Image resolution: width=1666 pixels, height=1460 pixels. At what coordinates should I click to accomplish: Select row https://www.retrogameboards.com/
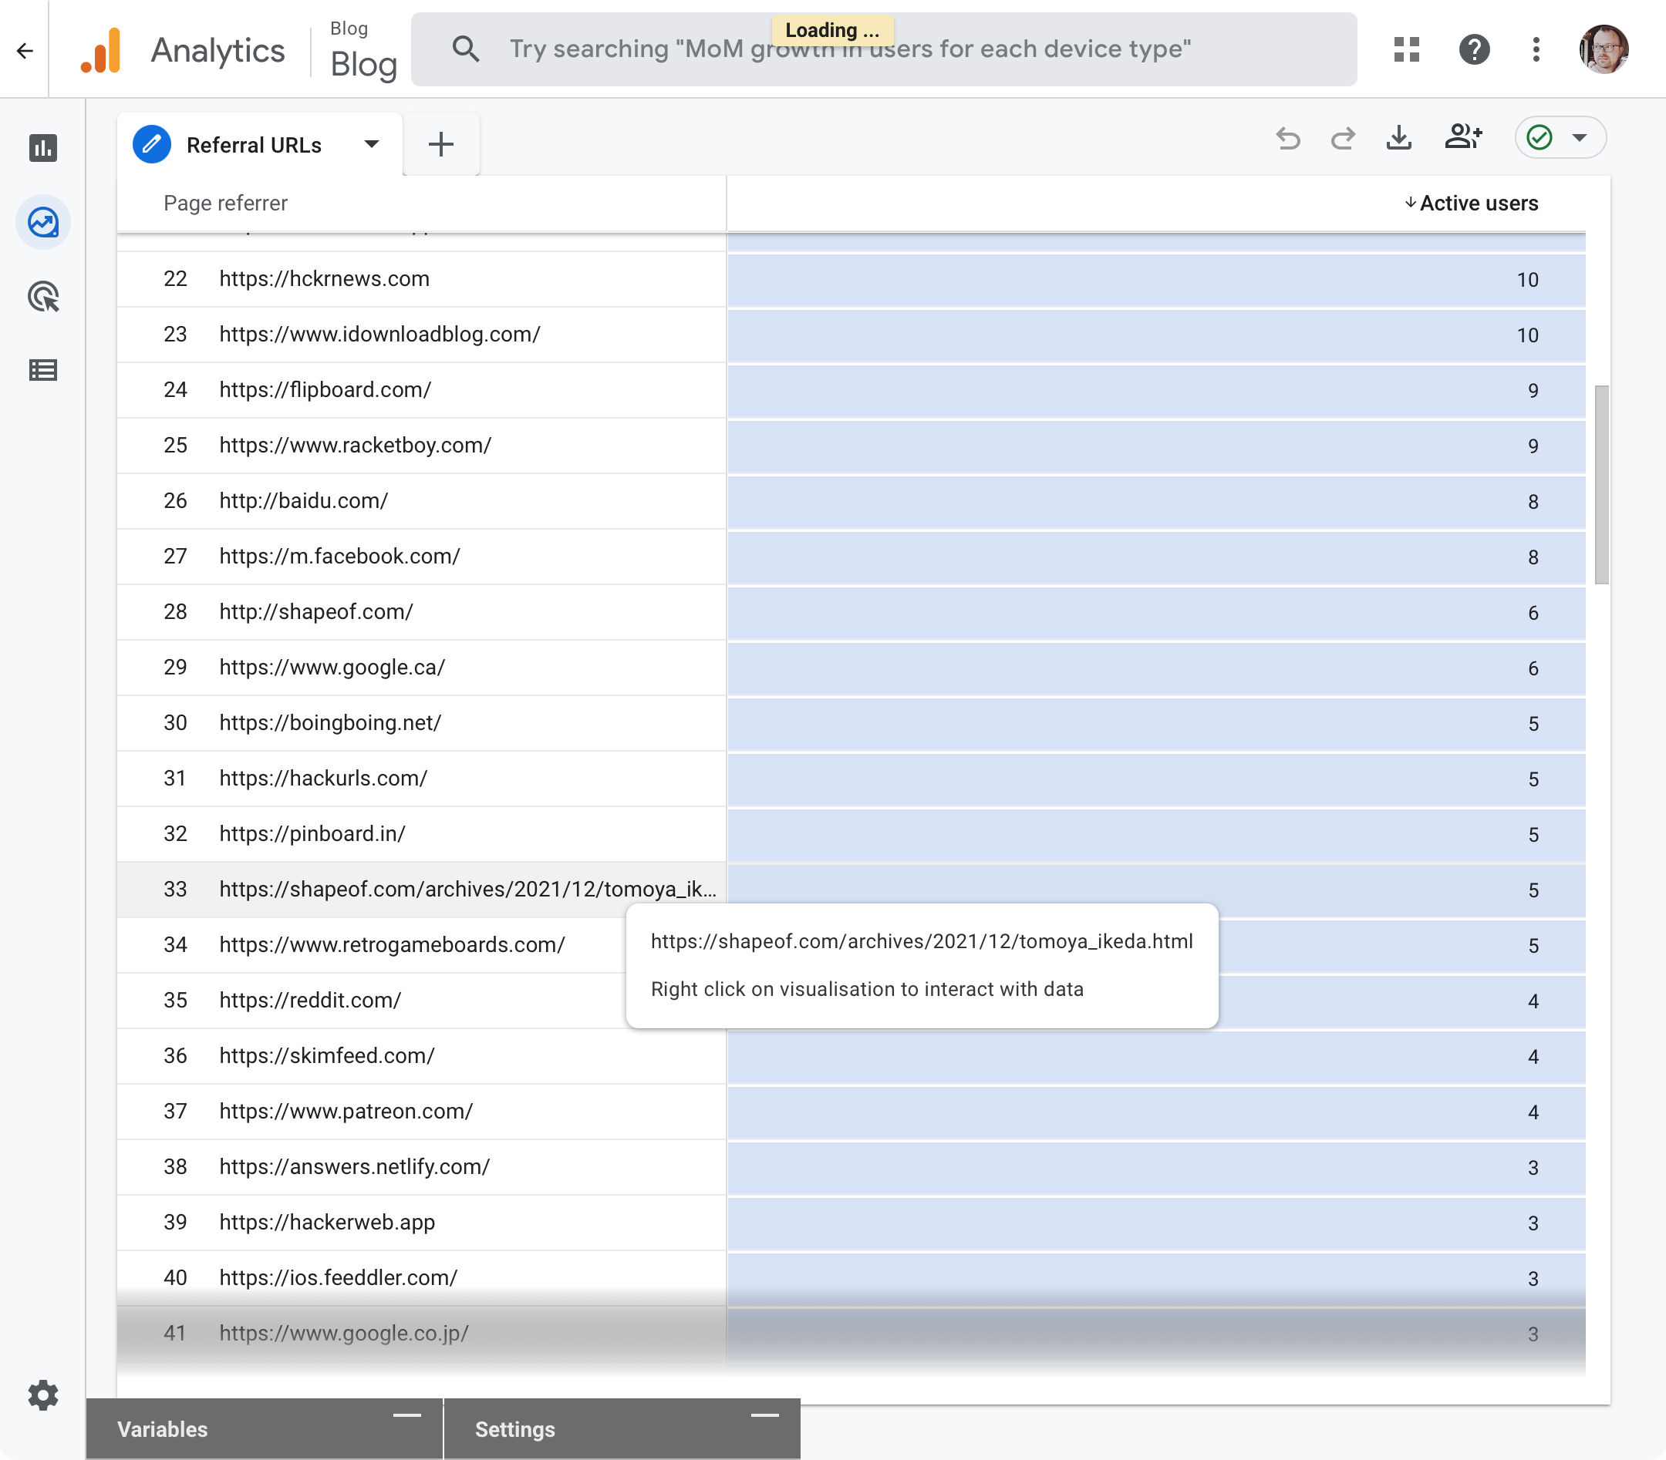pyautogui.click(x=851, y=944)
